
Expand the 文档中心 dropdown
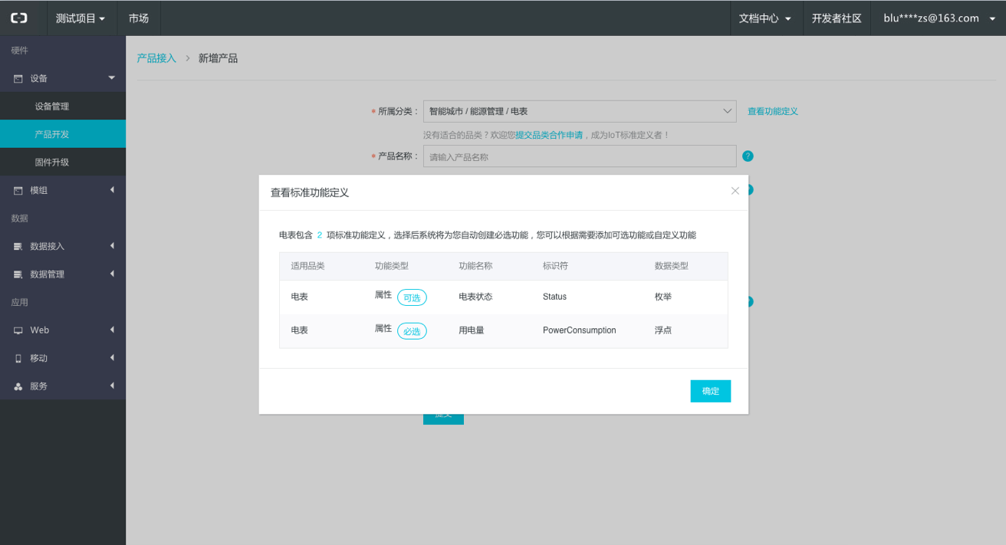(x=764, y=18)
